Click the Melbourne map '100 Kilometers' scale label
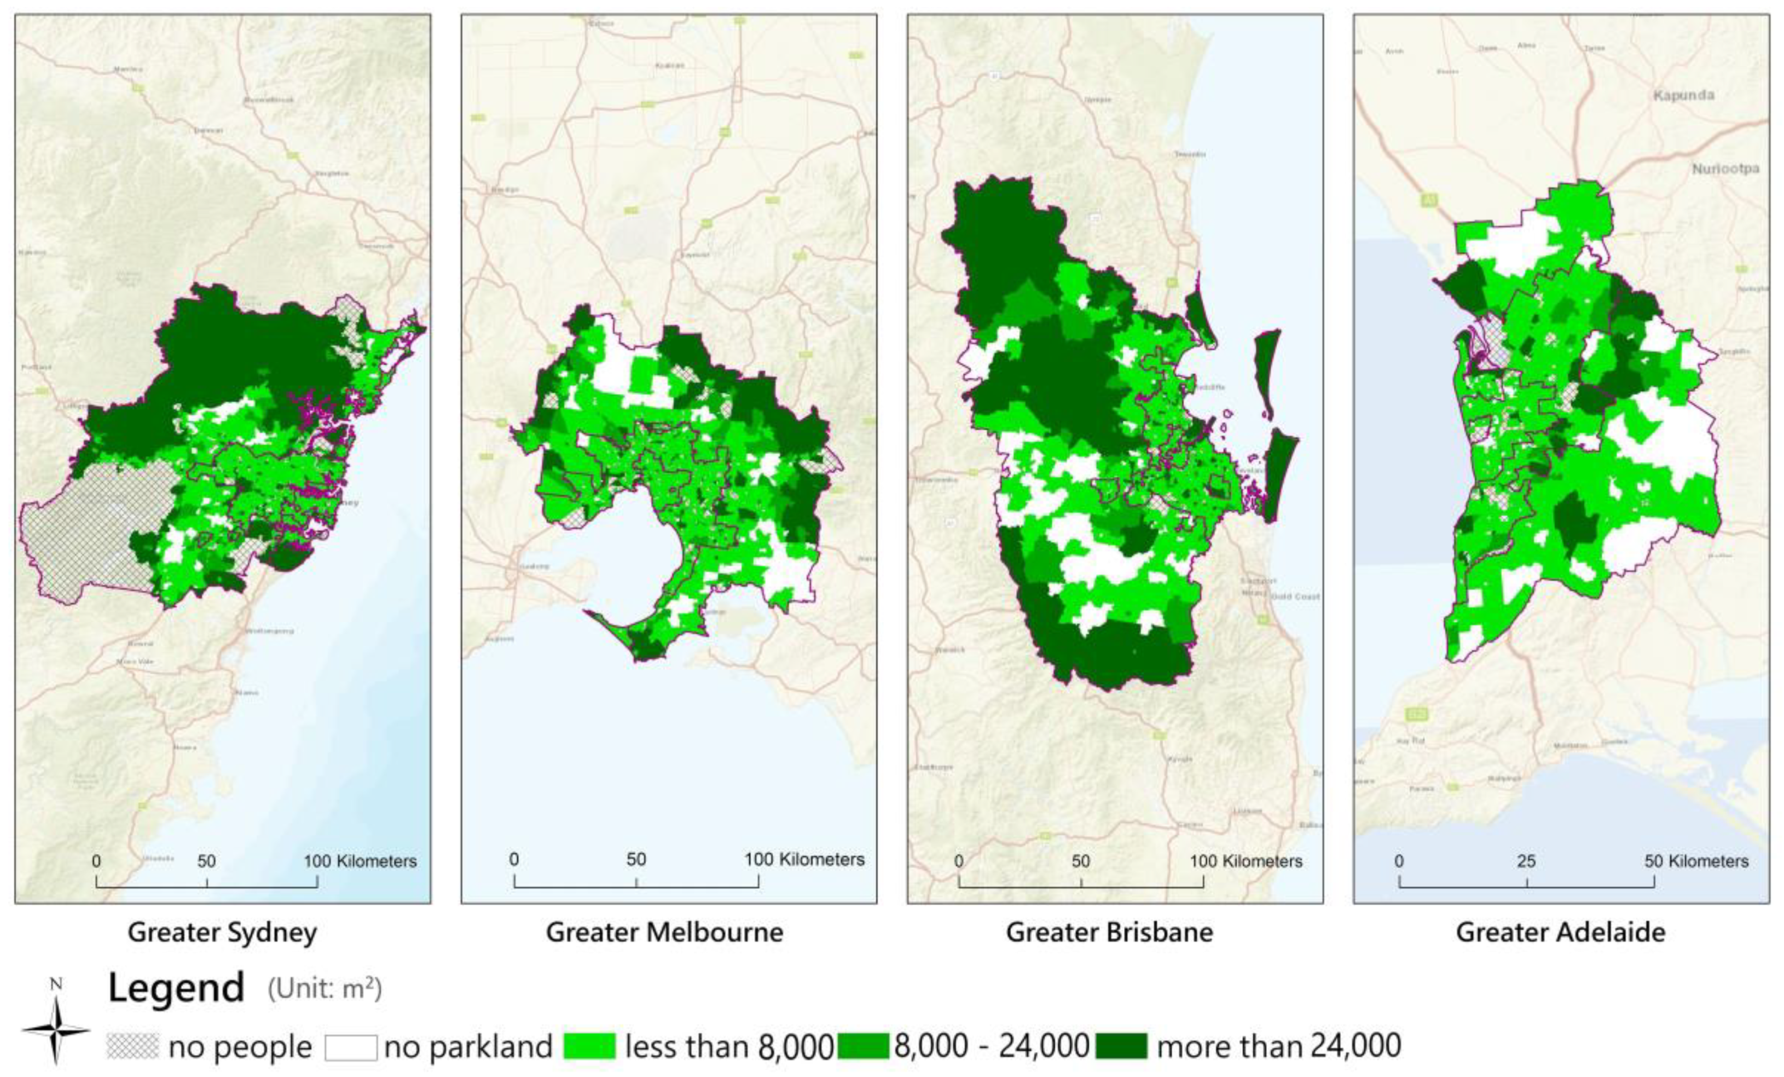 tap(804, 860)
